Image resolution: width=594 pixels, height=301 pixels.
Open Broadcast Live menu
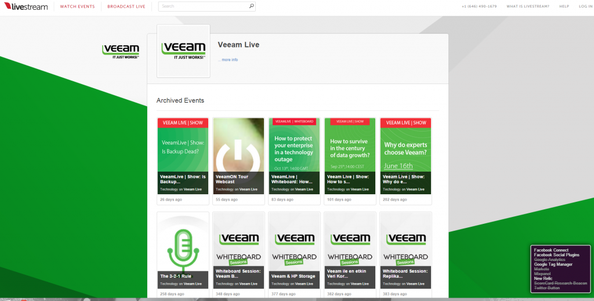point(126,6)
